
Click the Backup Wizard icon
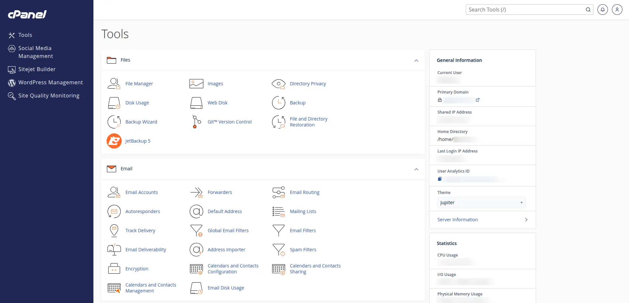tap(114, 122)
